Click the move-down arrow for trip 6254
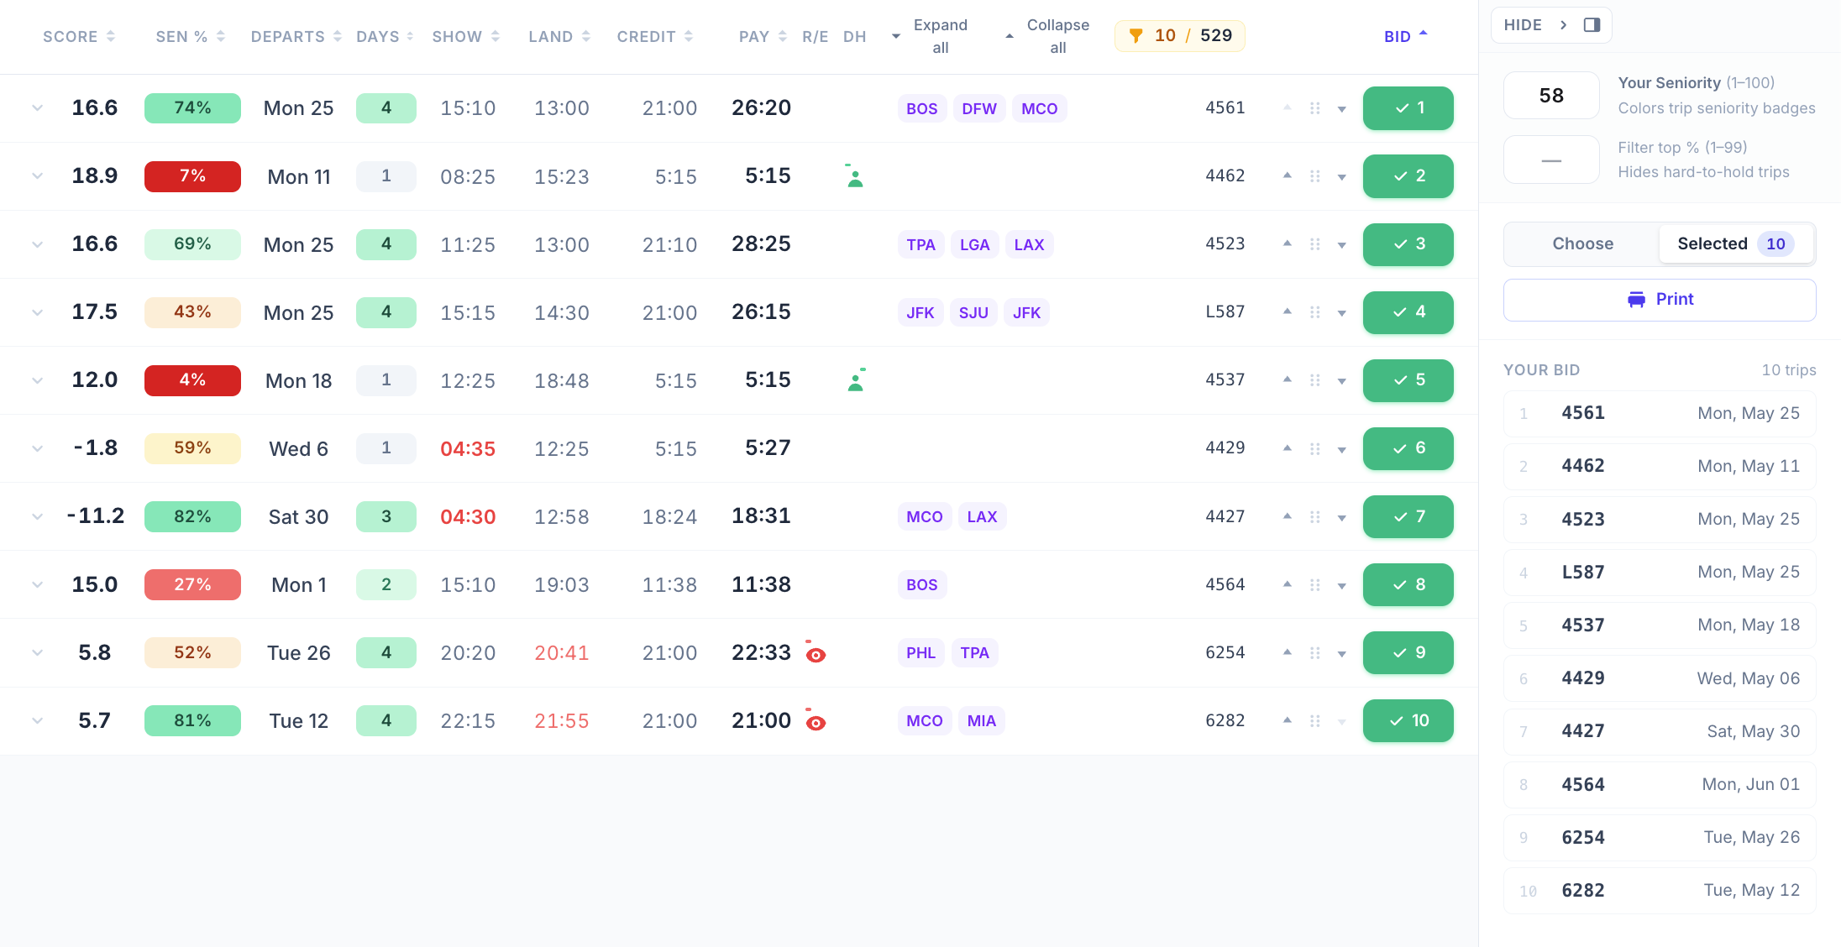 pyautogui.click(x=1341, y=654)
